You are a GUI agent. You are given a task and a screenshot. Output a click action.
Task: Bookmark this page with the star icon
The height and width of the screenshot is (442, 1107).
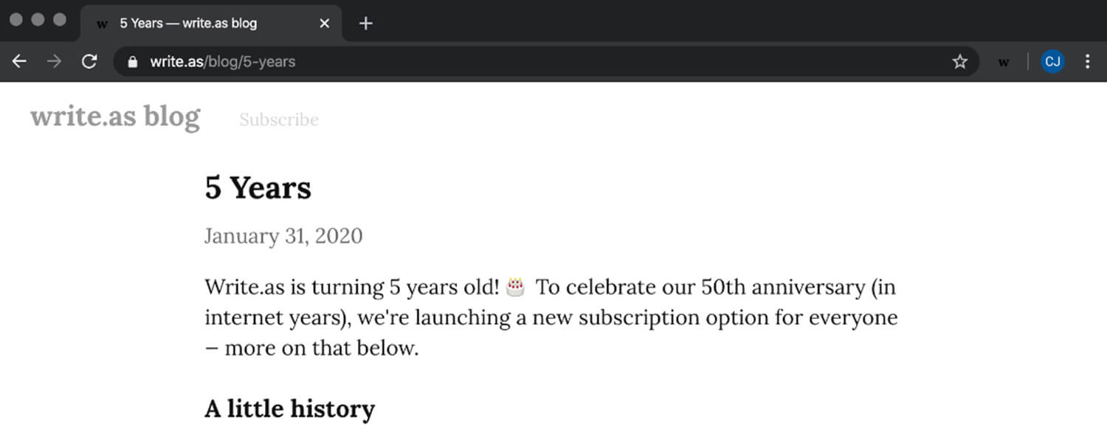tap(959, 62)
